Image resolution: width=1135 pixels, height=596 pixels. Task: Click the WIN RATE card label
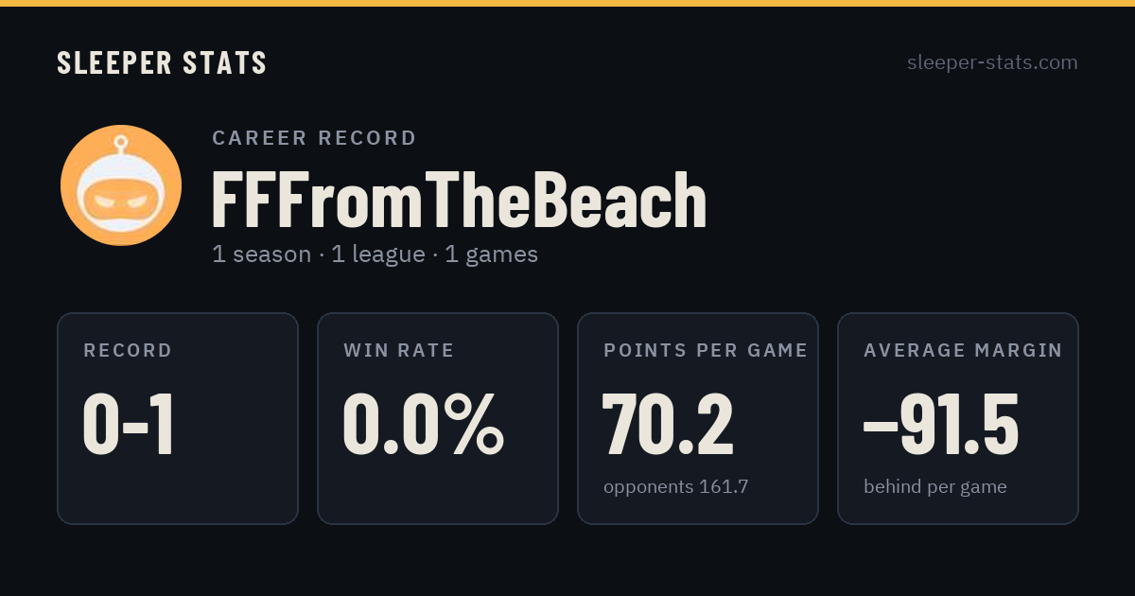click(399, 351)
